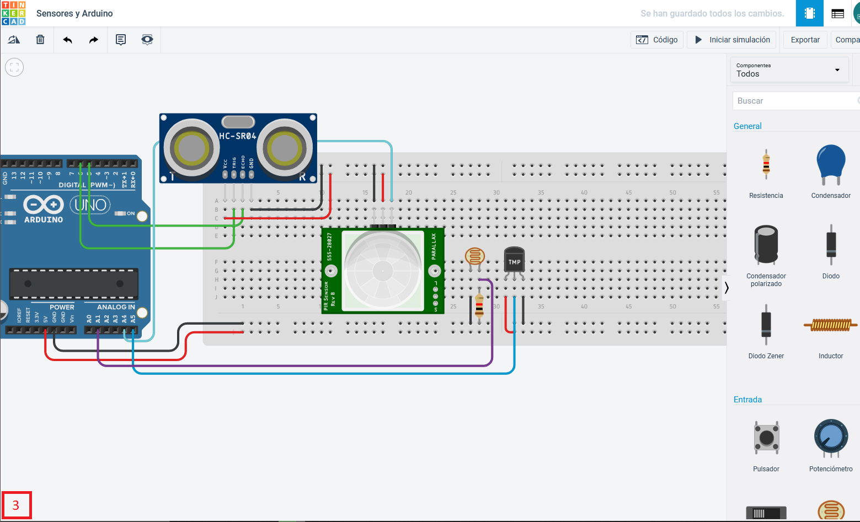Viewport: 860px width, 522px height.
Task: Select the PIR sensor on the breadboard
Action: tap(383, 271)
